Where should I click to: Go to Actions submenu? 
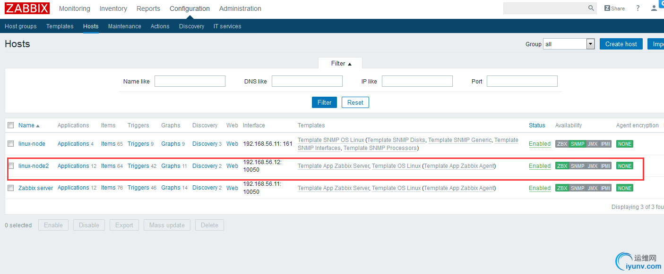coord(160,26)
